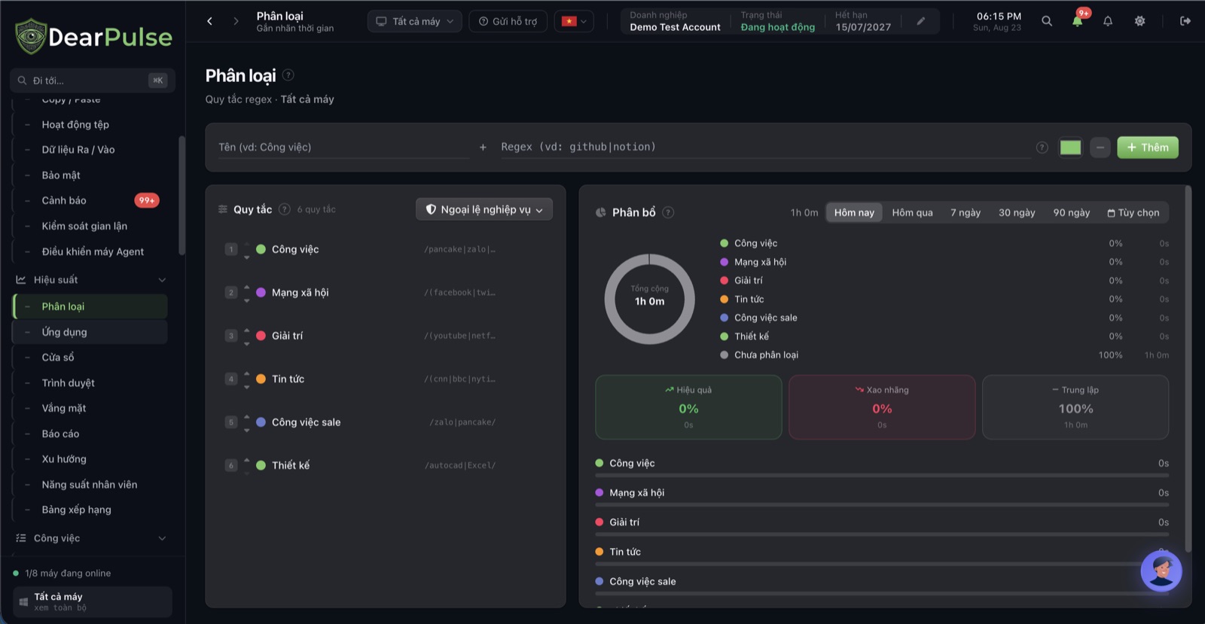The image size is (1205, 624).
Task: Edit the enterprise info with pencil icon
Action: pyautogui.click(x=920, y=21)
